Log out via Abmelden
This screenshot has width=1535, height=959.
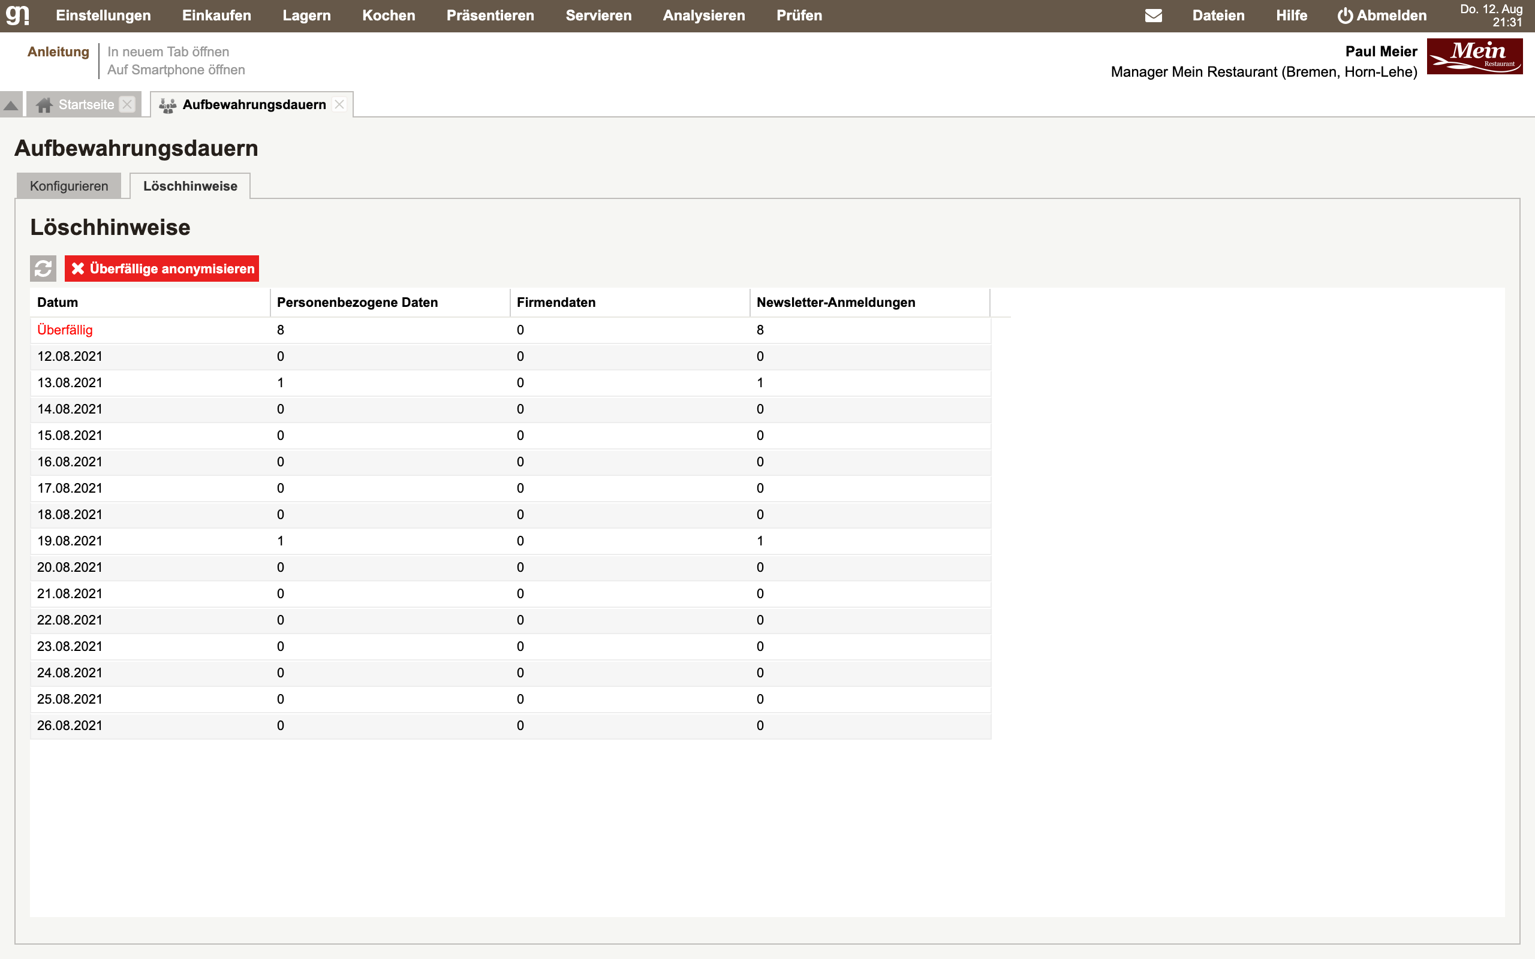pos(1383,15)
